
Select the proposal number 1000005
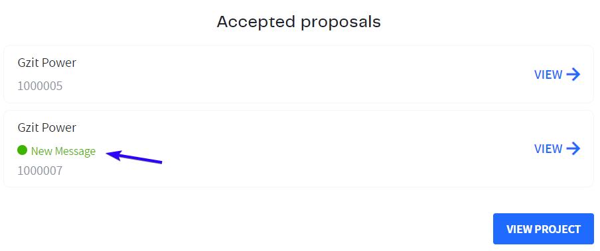tap(40, 86)
